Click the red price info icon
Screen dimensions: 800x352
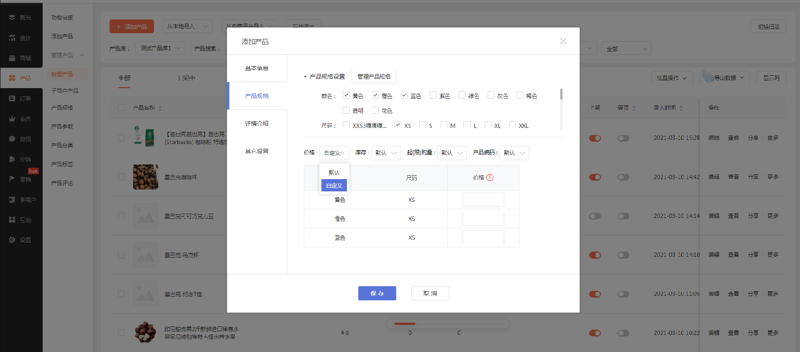(490, 177)
